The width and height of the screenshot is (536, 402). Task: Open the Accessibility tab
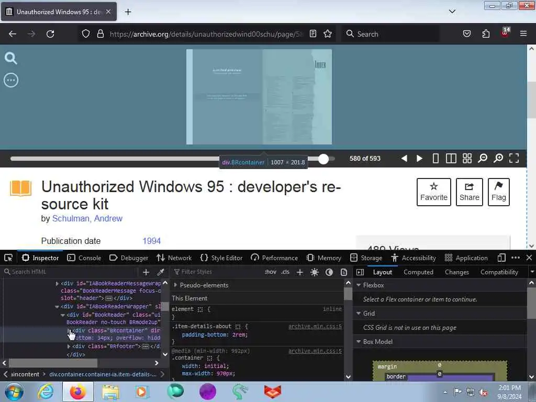pyautogui.click(x=414, y=258)
